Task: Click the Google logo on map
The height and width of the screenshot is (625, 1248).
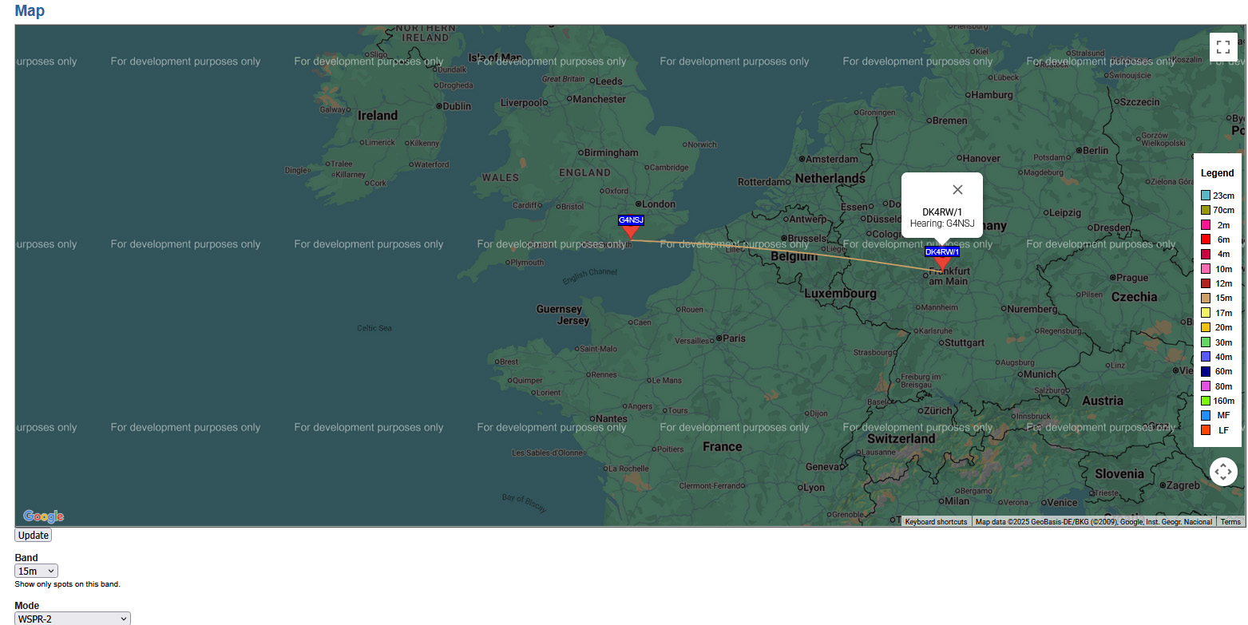Action: 43,516
